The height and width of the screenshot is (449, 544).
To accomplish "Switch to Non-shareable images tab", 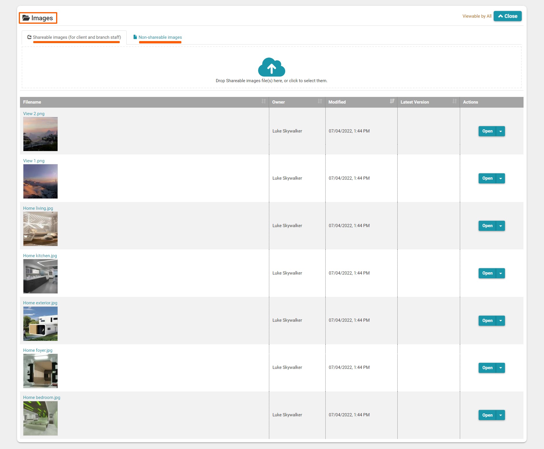I will pos(158,37).
